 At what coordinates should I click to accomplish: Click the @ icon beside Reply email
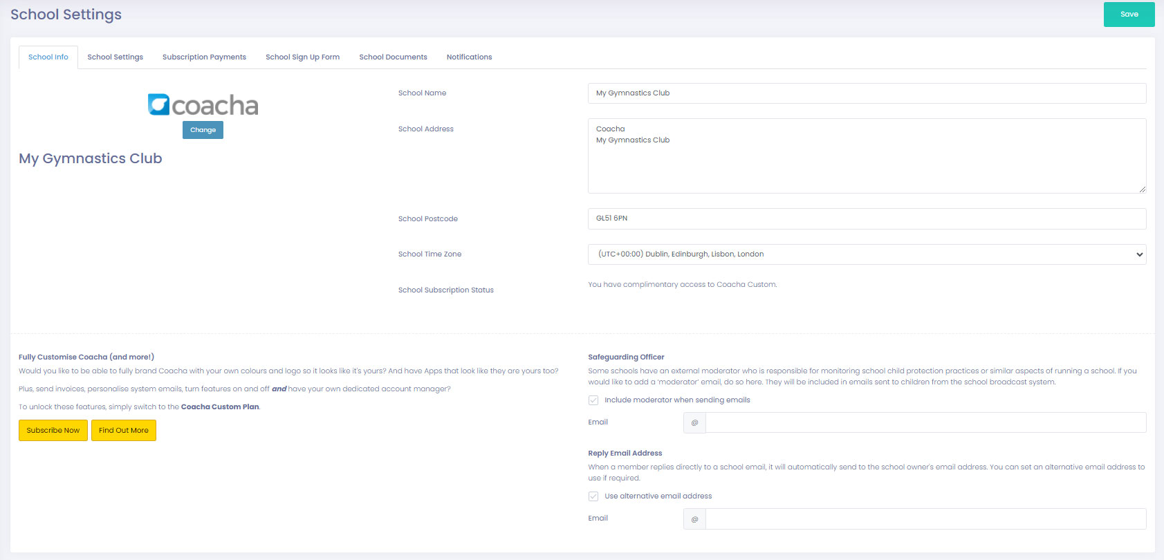click(x=694, y=519)
